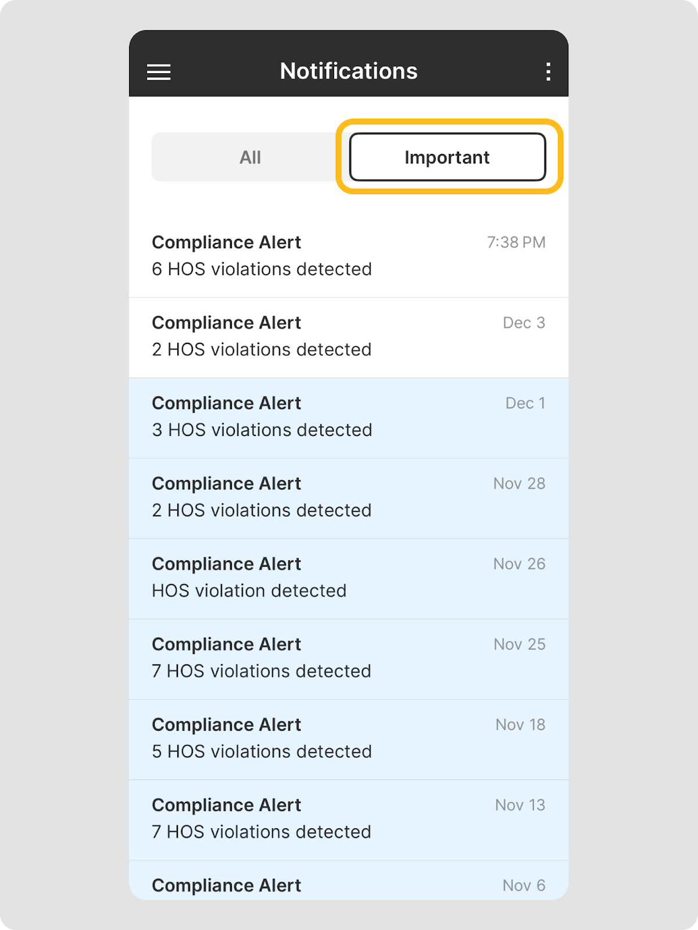
Task: Click the "6 HOS violations detected" message
Action: [262, 270]
